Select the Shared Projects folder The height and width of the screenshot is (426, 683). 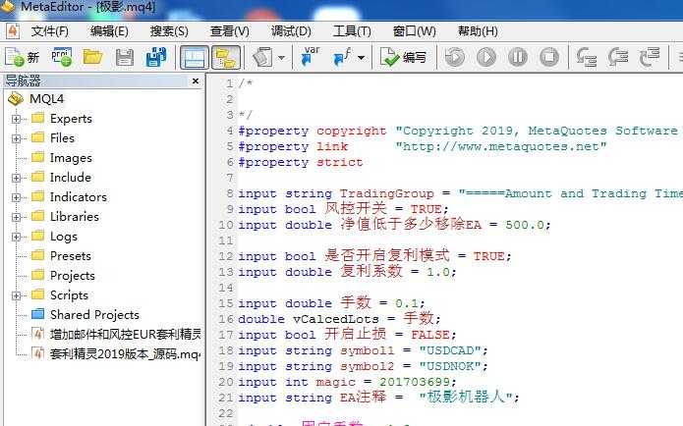[94, 315]
